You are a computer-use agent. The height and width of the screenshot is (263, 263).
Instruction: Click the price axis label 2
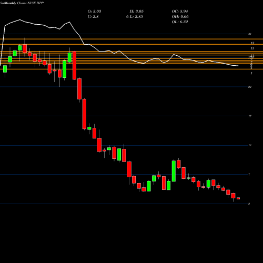pyautogui.click(x=249, y=204)
